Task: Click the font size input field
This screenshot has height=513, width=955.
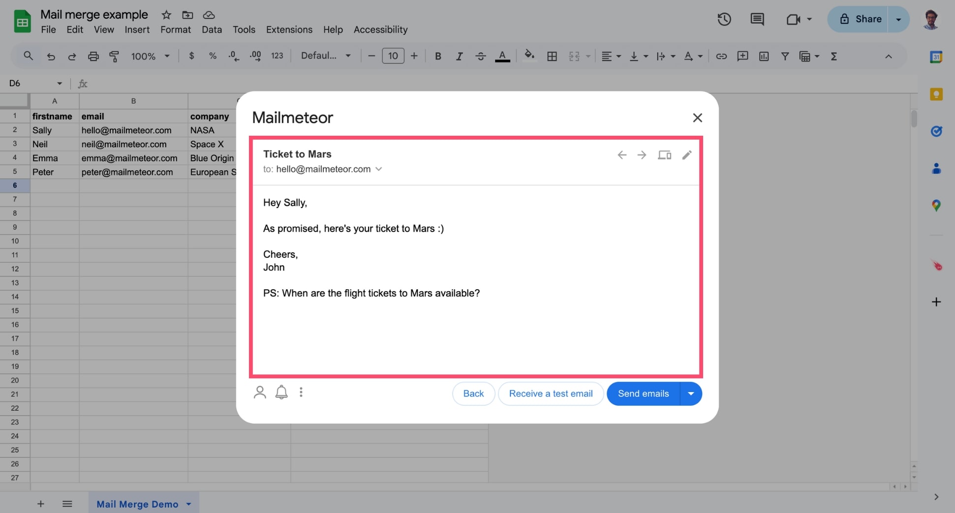Action: tap(393, 56)
